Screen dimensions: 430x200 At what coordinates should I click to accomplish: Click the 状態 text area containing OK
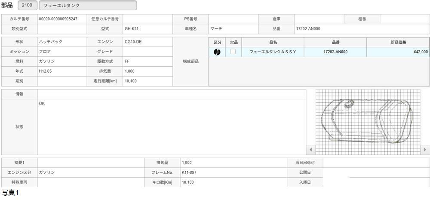pos(172,127)
